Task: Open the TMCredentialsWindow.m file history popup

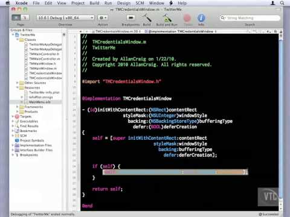Action: click(116, 31)
